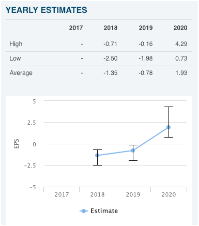Select the 2018 estimate data point
Viewport: 199px width, 226px height.
(x=97, y=155)
